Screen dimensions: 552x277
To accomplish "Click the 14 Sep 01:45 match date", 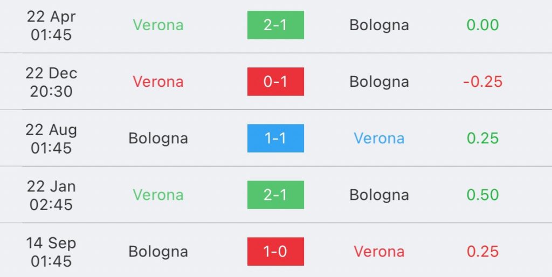I will [x=51, y=252].
